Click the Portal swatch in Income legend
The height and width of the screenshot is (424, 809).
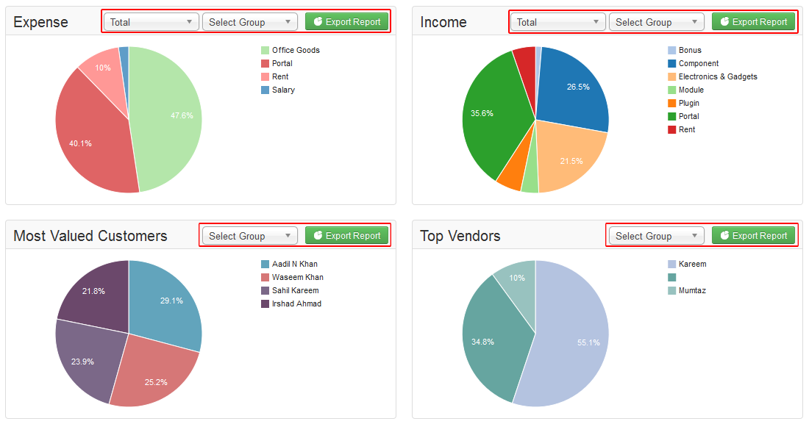point(671,117)
